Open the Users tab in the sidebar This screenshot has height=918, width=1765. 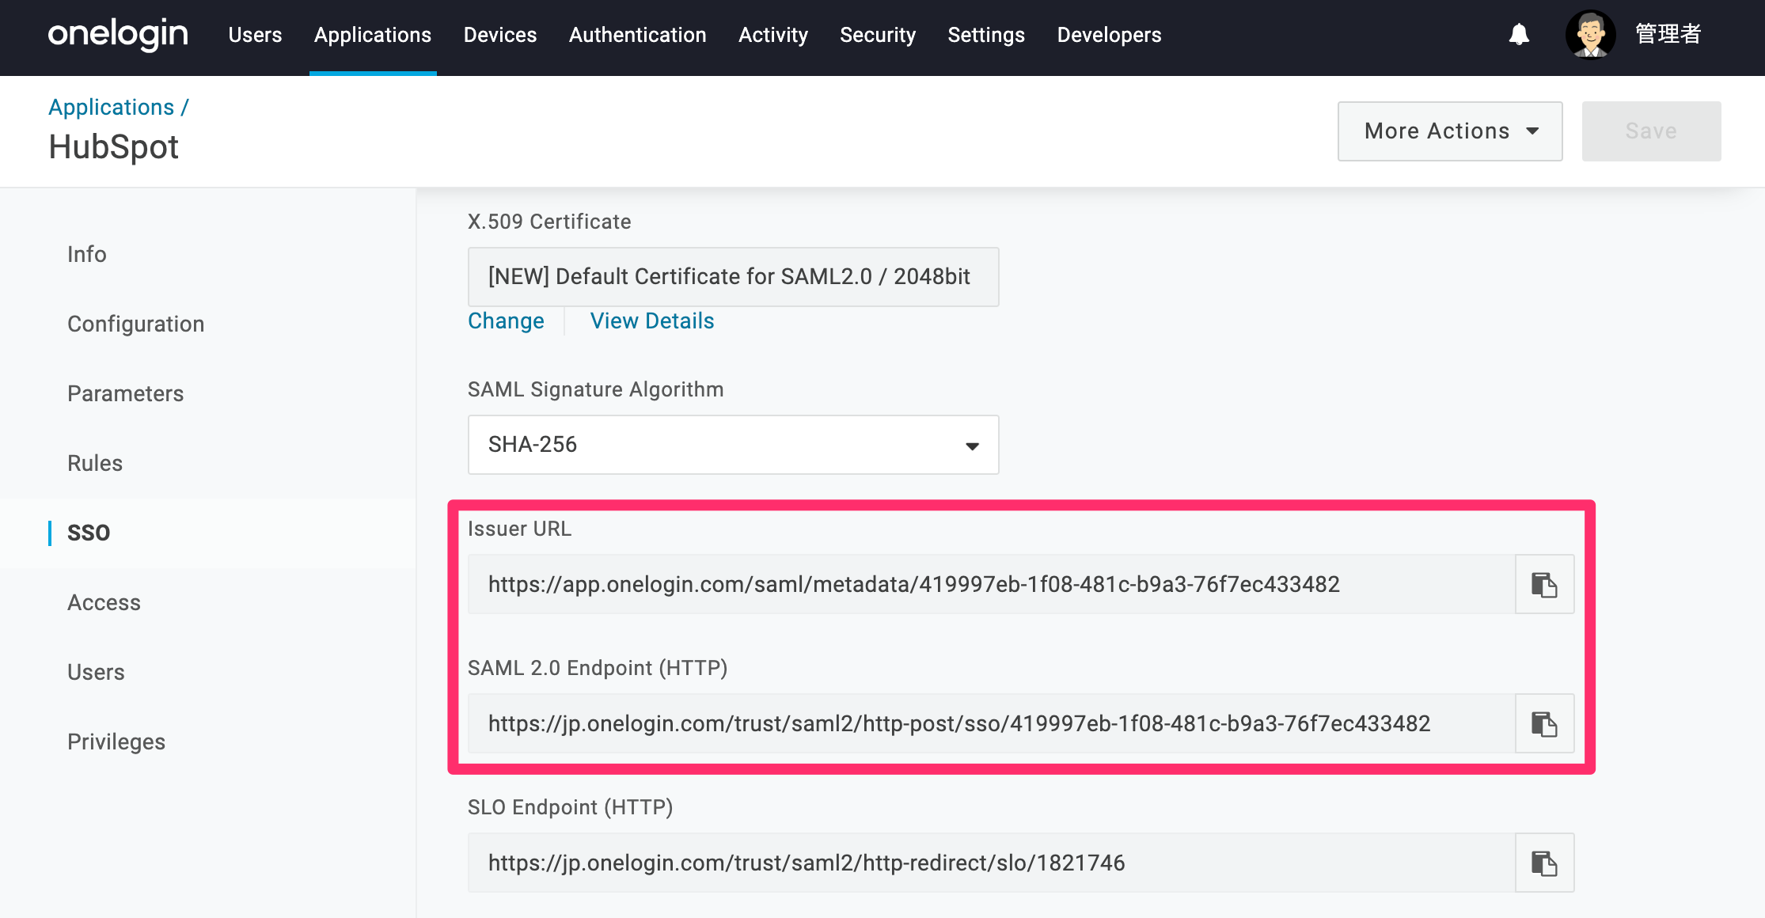(x=96, y=672)
